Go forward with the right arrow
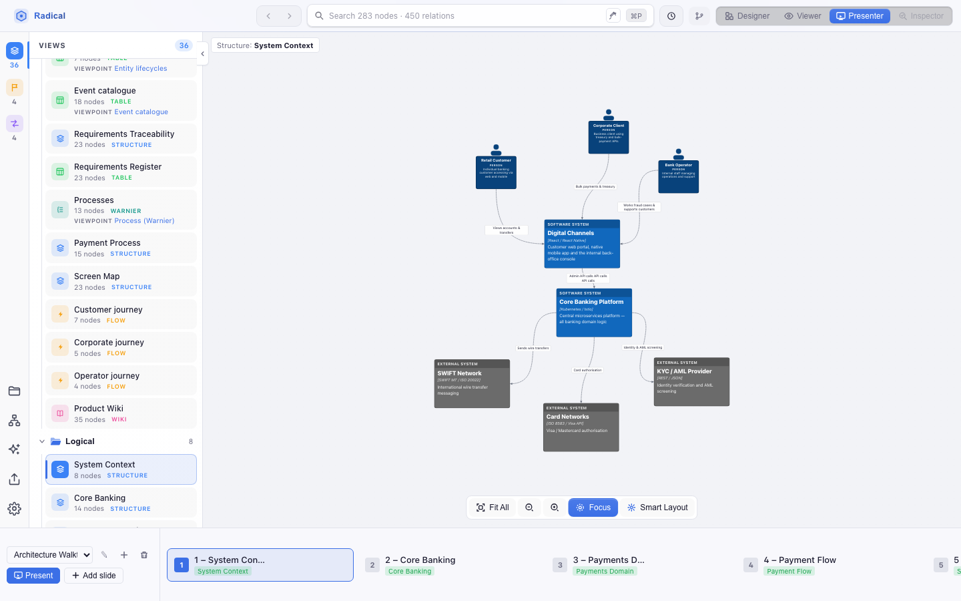Viewport: 961px width, 601px height. (290, 16)
